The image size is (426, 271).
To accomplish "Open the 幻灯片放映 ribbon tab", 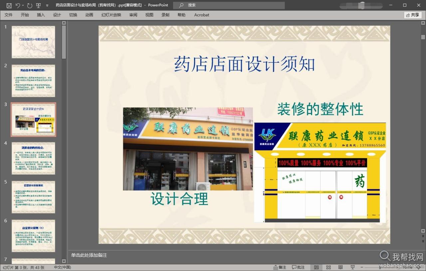I will click(x=111, y=15).
